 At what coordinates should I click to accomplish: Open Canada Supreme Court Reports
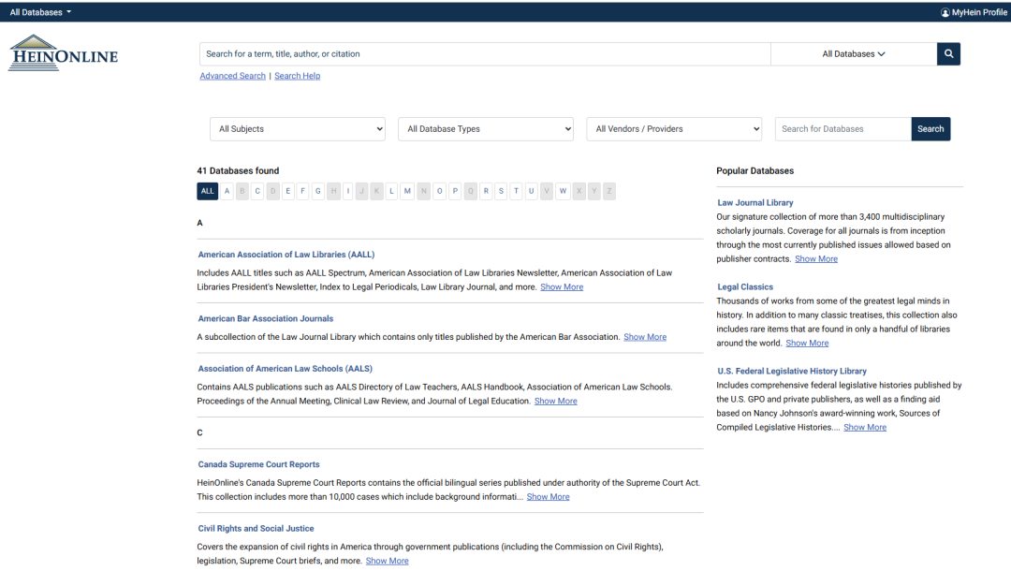[258, 464]
